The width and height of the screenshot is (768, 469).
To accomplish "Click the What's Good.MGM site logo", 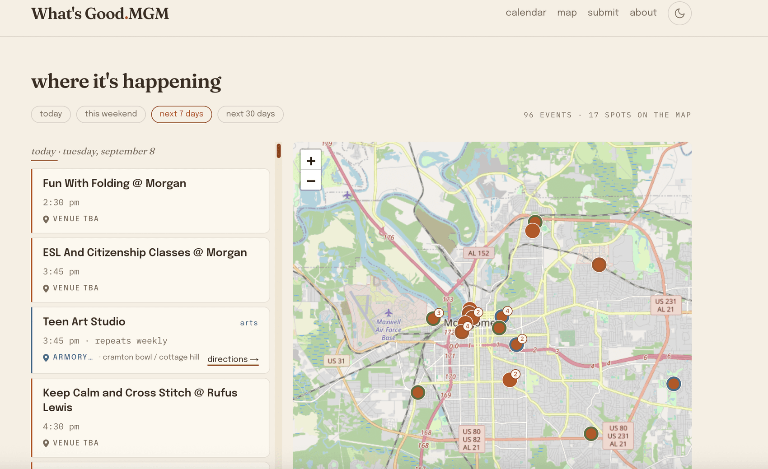I will (100, 14).
